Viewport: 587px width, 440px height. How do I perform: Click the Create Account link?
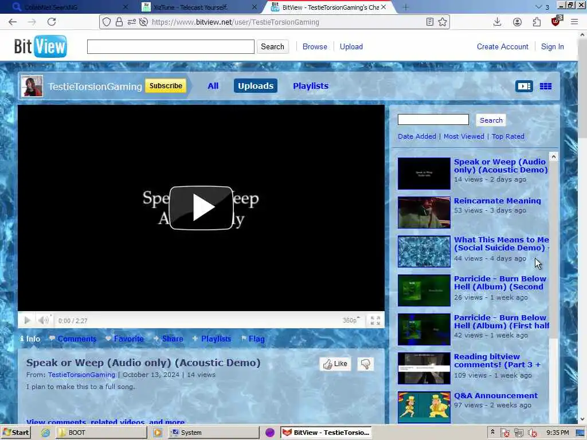point(502,47)
